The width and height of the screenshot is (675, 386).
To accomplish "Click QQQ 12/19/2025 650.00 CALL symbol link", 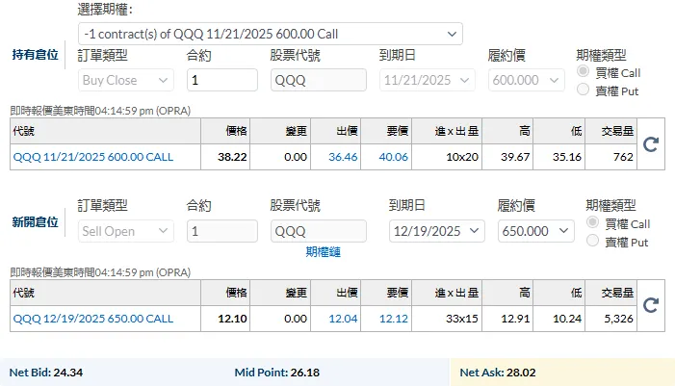I will pos(93,319).
